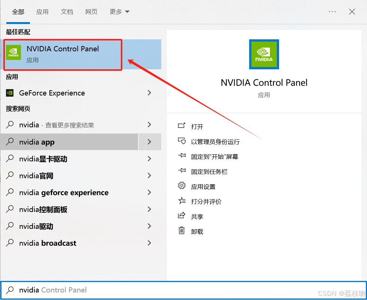Click the gear icon for 应用设置
Image resolution: width=367 pixels, height=300 pixels.
point(181,185)
